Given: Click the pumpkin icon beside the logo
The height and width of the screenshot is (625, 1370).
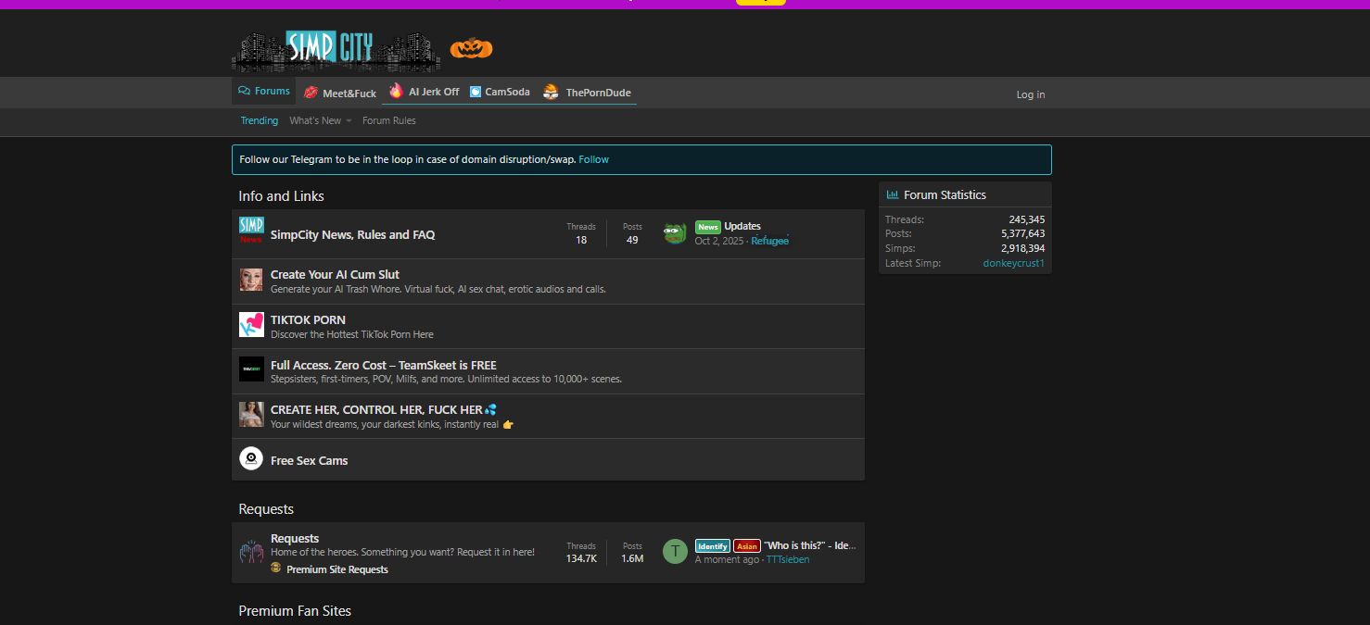Looking at the screenshot, I should (471, 48).
